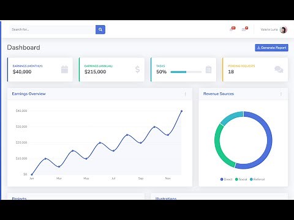This screenshot has height=220, width=294.
Task: Click the Projects card title
Action: click(19, 198)
